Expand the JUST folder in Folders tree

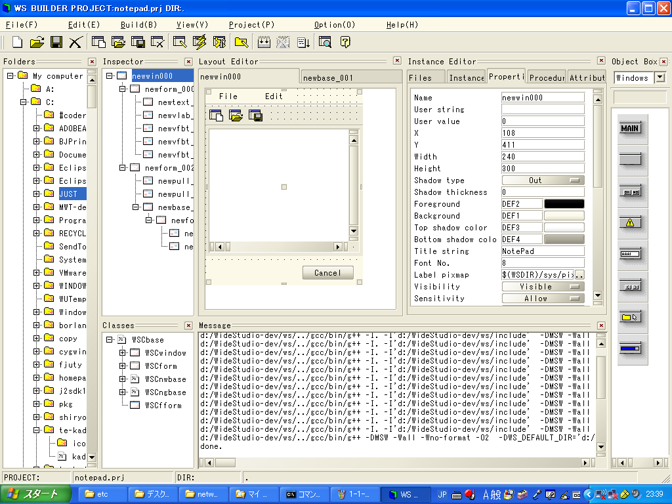pos(37,194)
